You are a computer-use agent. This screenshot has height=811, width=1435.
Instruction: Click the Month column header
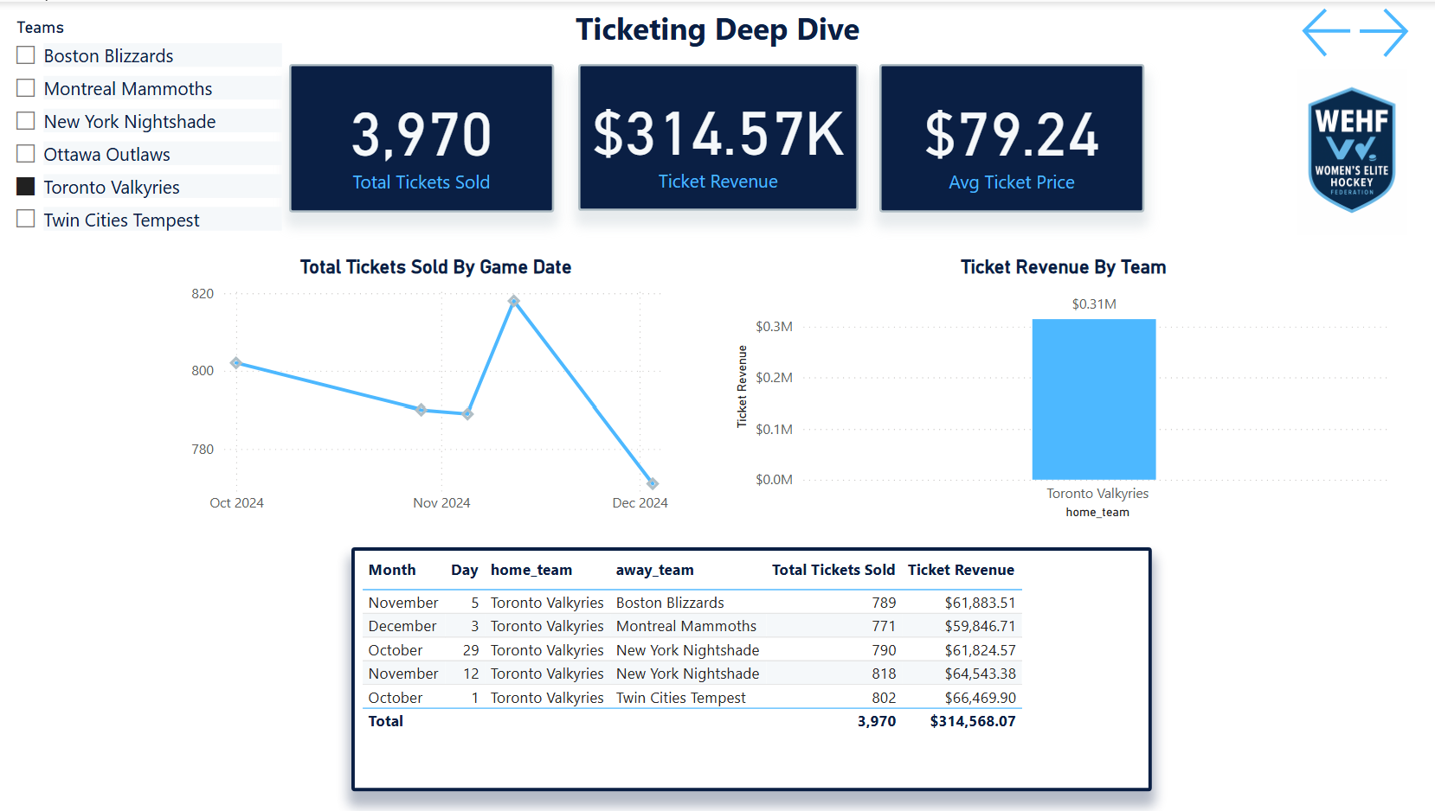coord(391,570)
